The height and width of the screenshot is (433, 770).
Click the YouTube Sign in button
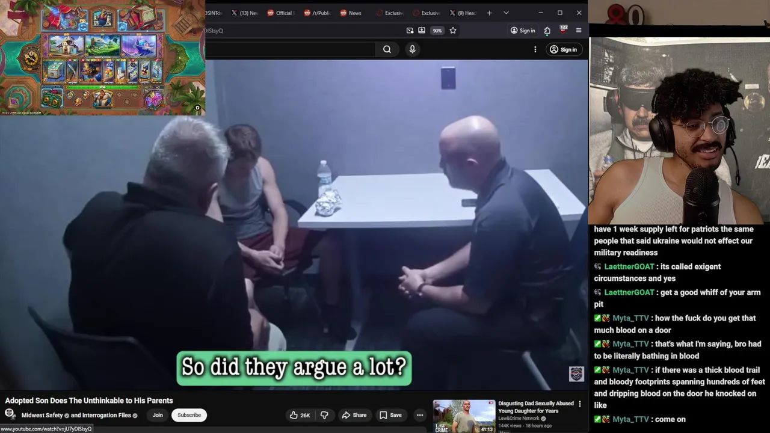tap(563, 49)
